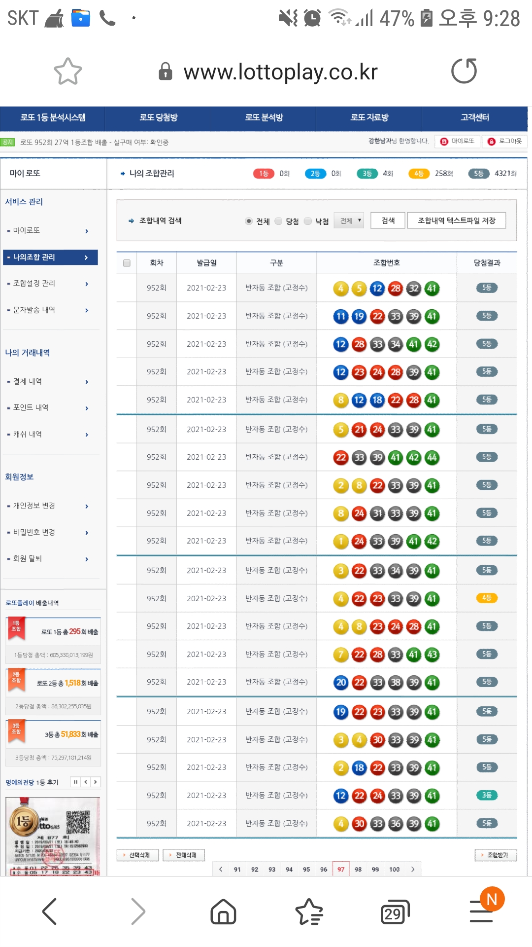This screenshot has width=532, height=947.
Task: Reload the page with the refresh icon
Action: (464, 71)
